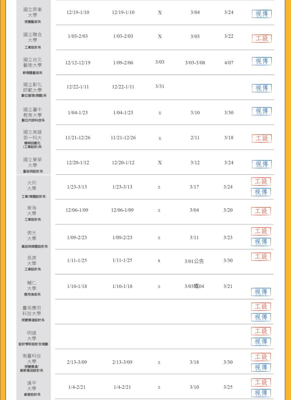Click the 工設 tag for 國立高雄第一科大
Image resolution: width=291 pixels, height=400 pixels.
pyautogui.click(x=262, y=138)
